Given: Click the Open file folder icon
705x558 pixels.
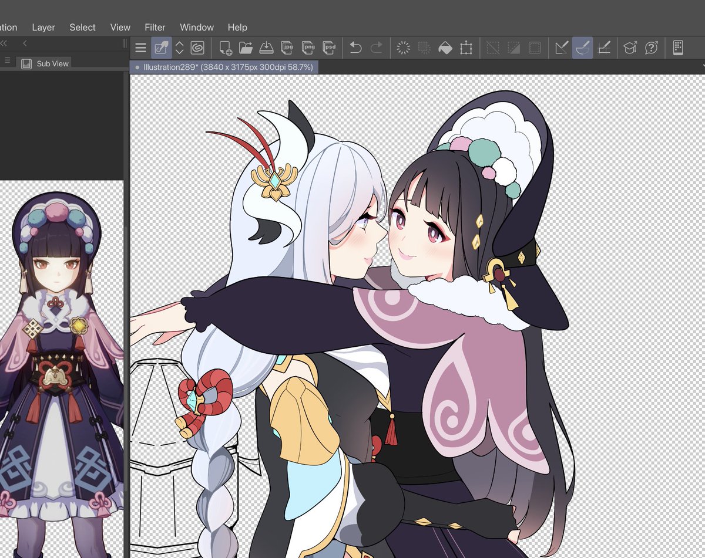Looking at the screenshot, I should (x=246, y=48).
